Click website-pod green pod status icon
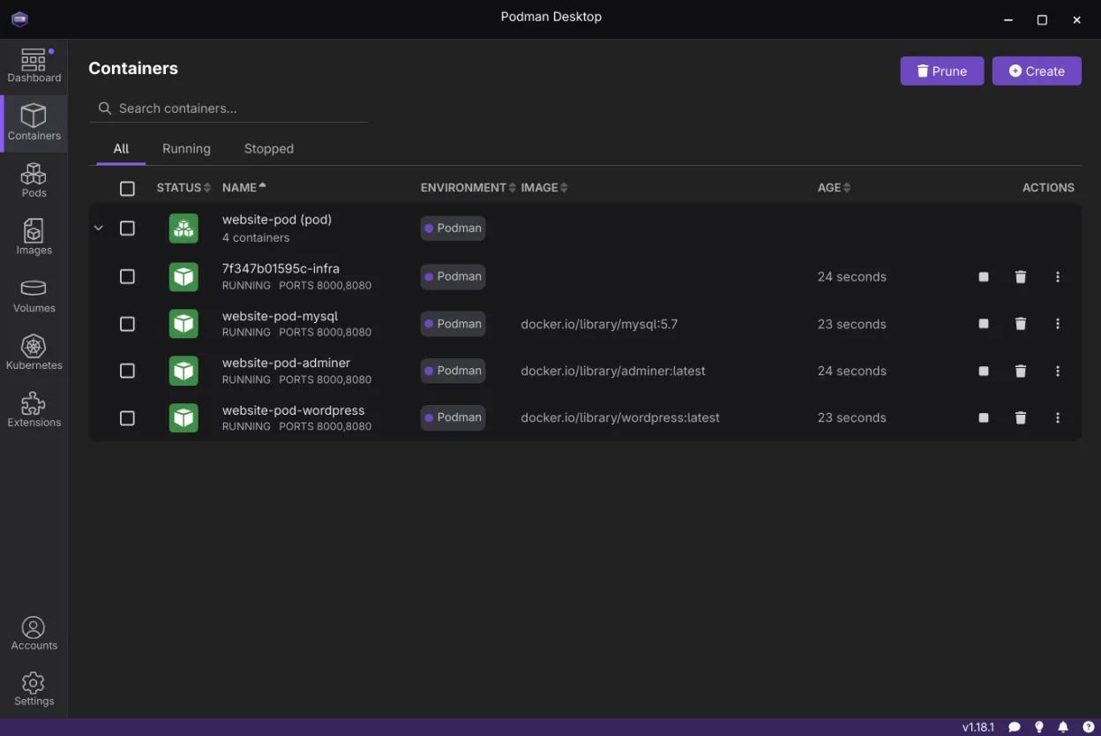Screen dimensions: 1101x736 pyautogui.click(x=183, y=229)
